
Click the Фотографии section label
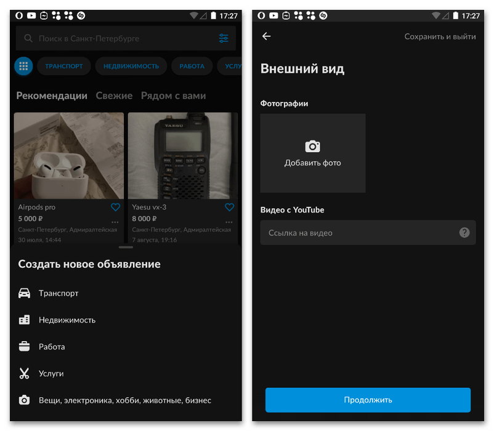[284, 103]
